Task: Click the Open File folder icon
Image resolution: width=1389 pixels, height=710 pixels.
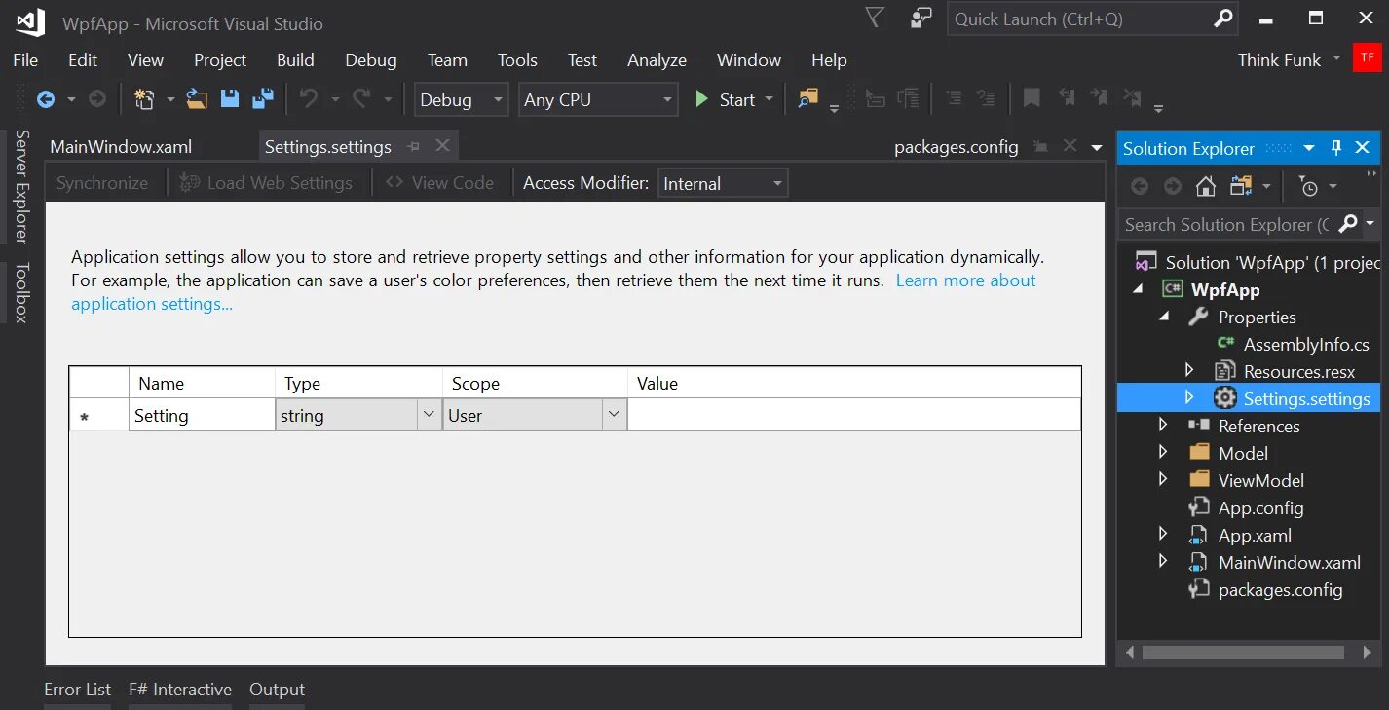Action: [197, 99]
